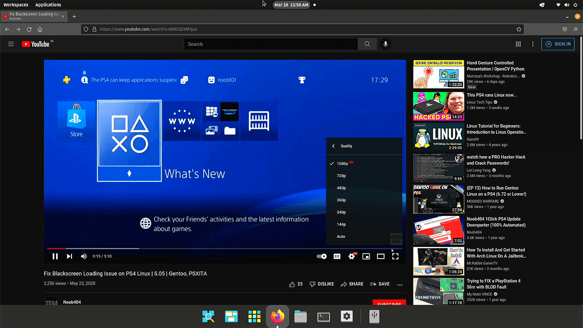Toggle the autoplay switch
583x328 pixels.
point(322,256)
